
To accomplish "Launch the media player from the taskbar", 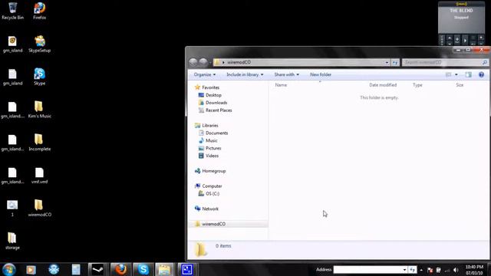I will [31, 269].
